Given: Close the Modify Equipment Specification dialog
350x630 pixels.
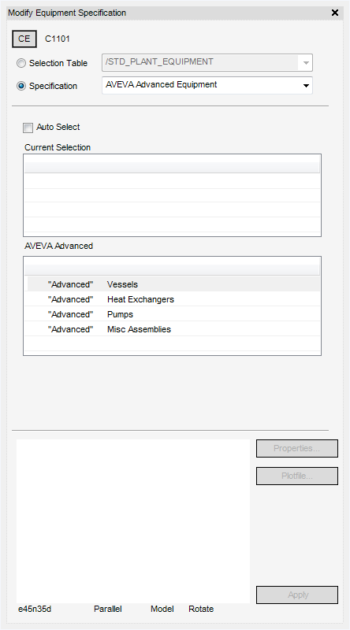Looking at the screenshot, I should click(335, 13).
